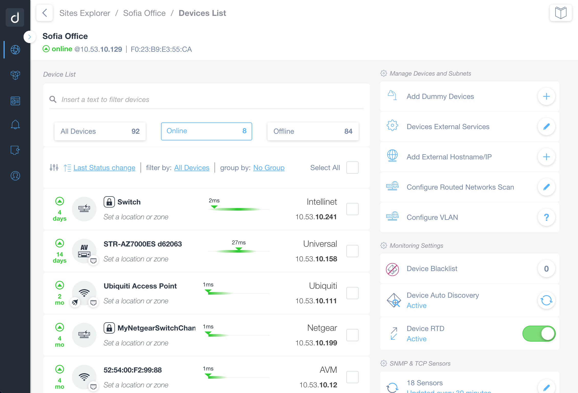The height and width of the screenshot is (393, 578).
Task: Open the cubes inventory sidebar icon
Action: tap(15, 75)
